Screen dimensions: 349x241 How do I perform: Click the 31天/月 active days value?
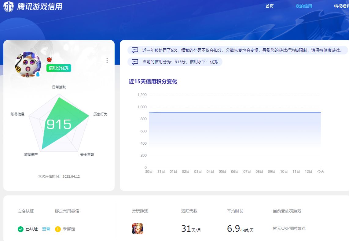pyautogui.click(x=191, y=229)
